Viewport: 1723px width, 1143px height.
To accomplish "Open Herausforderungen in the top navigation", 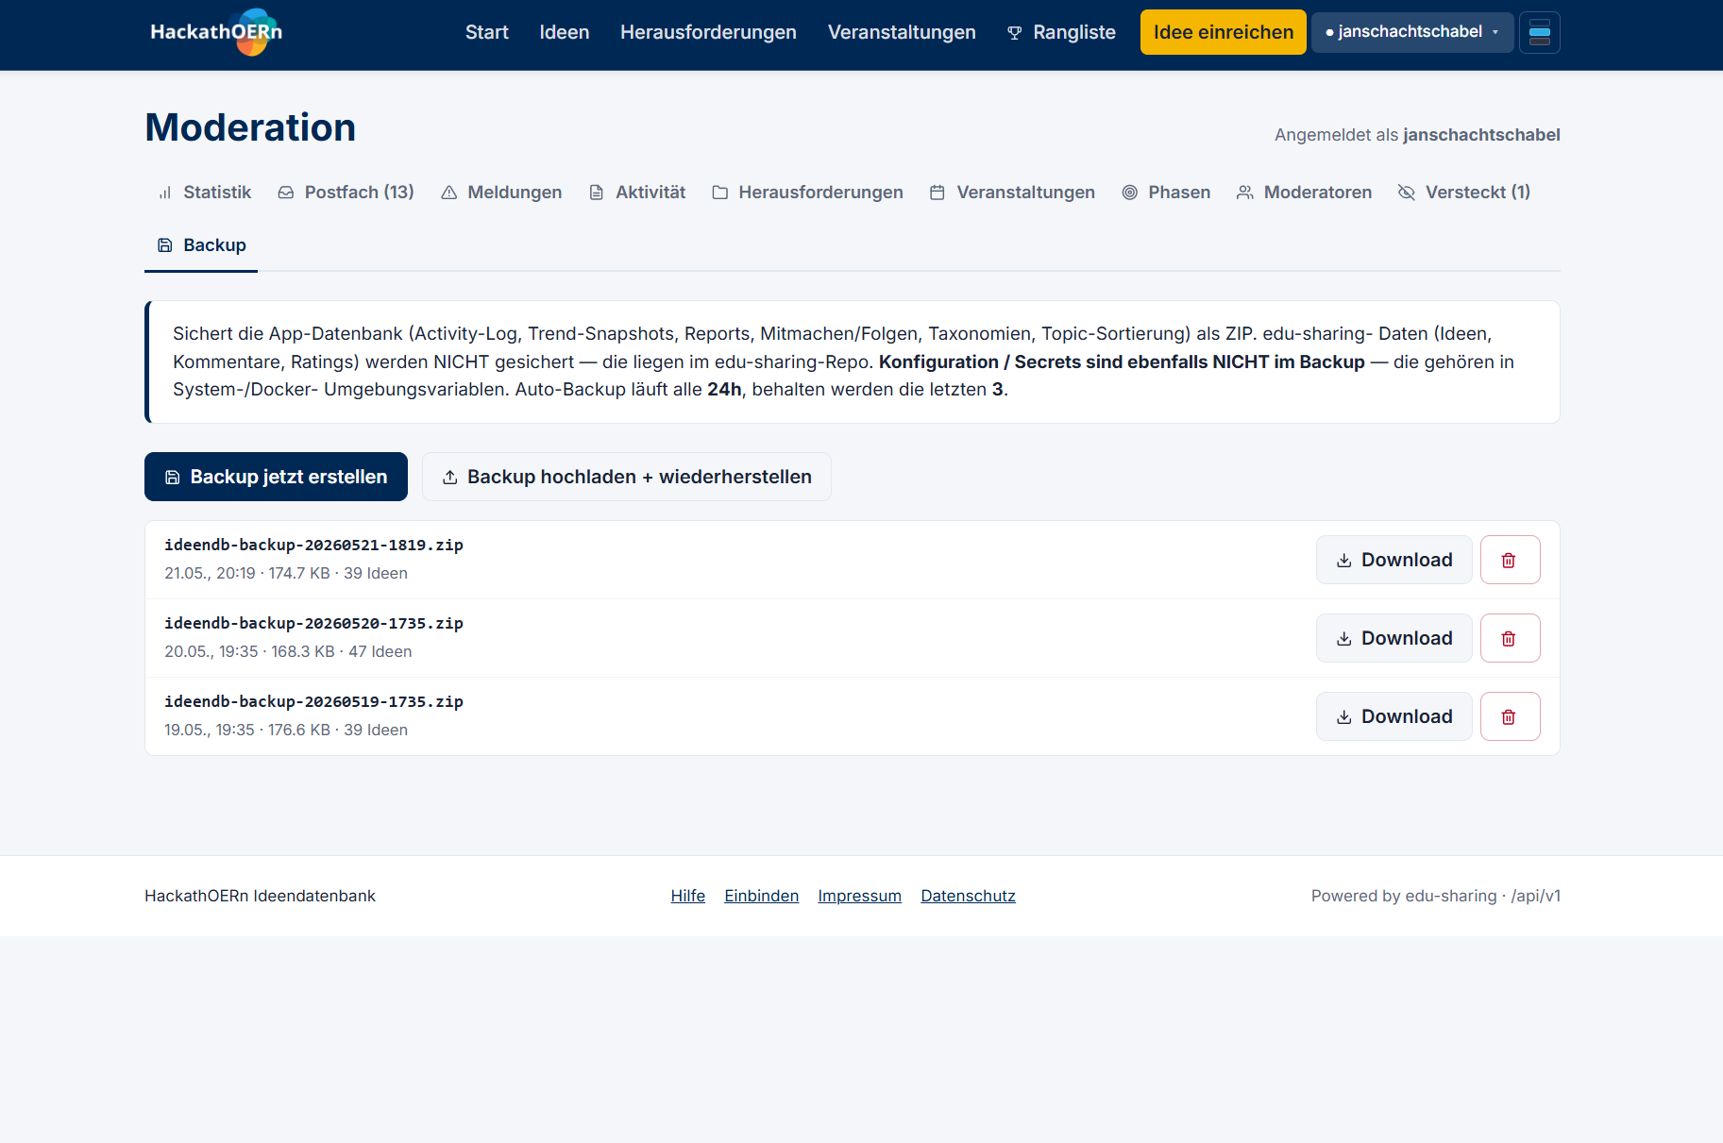I will point(708,32).
